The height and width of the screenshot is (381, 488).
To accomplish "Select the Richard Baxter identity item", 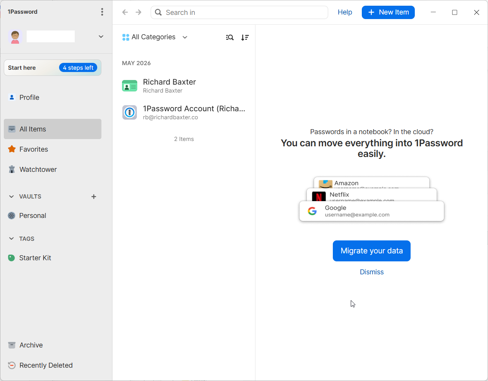I will click(184, 86).
